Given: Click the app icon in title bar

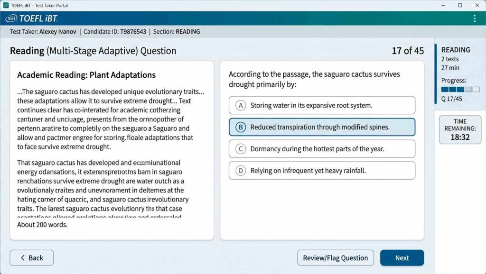Looking at the screenshot, I should [6, 5].
